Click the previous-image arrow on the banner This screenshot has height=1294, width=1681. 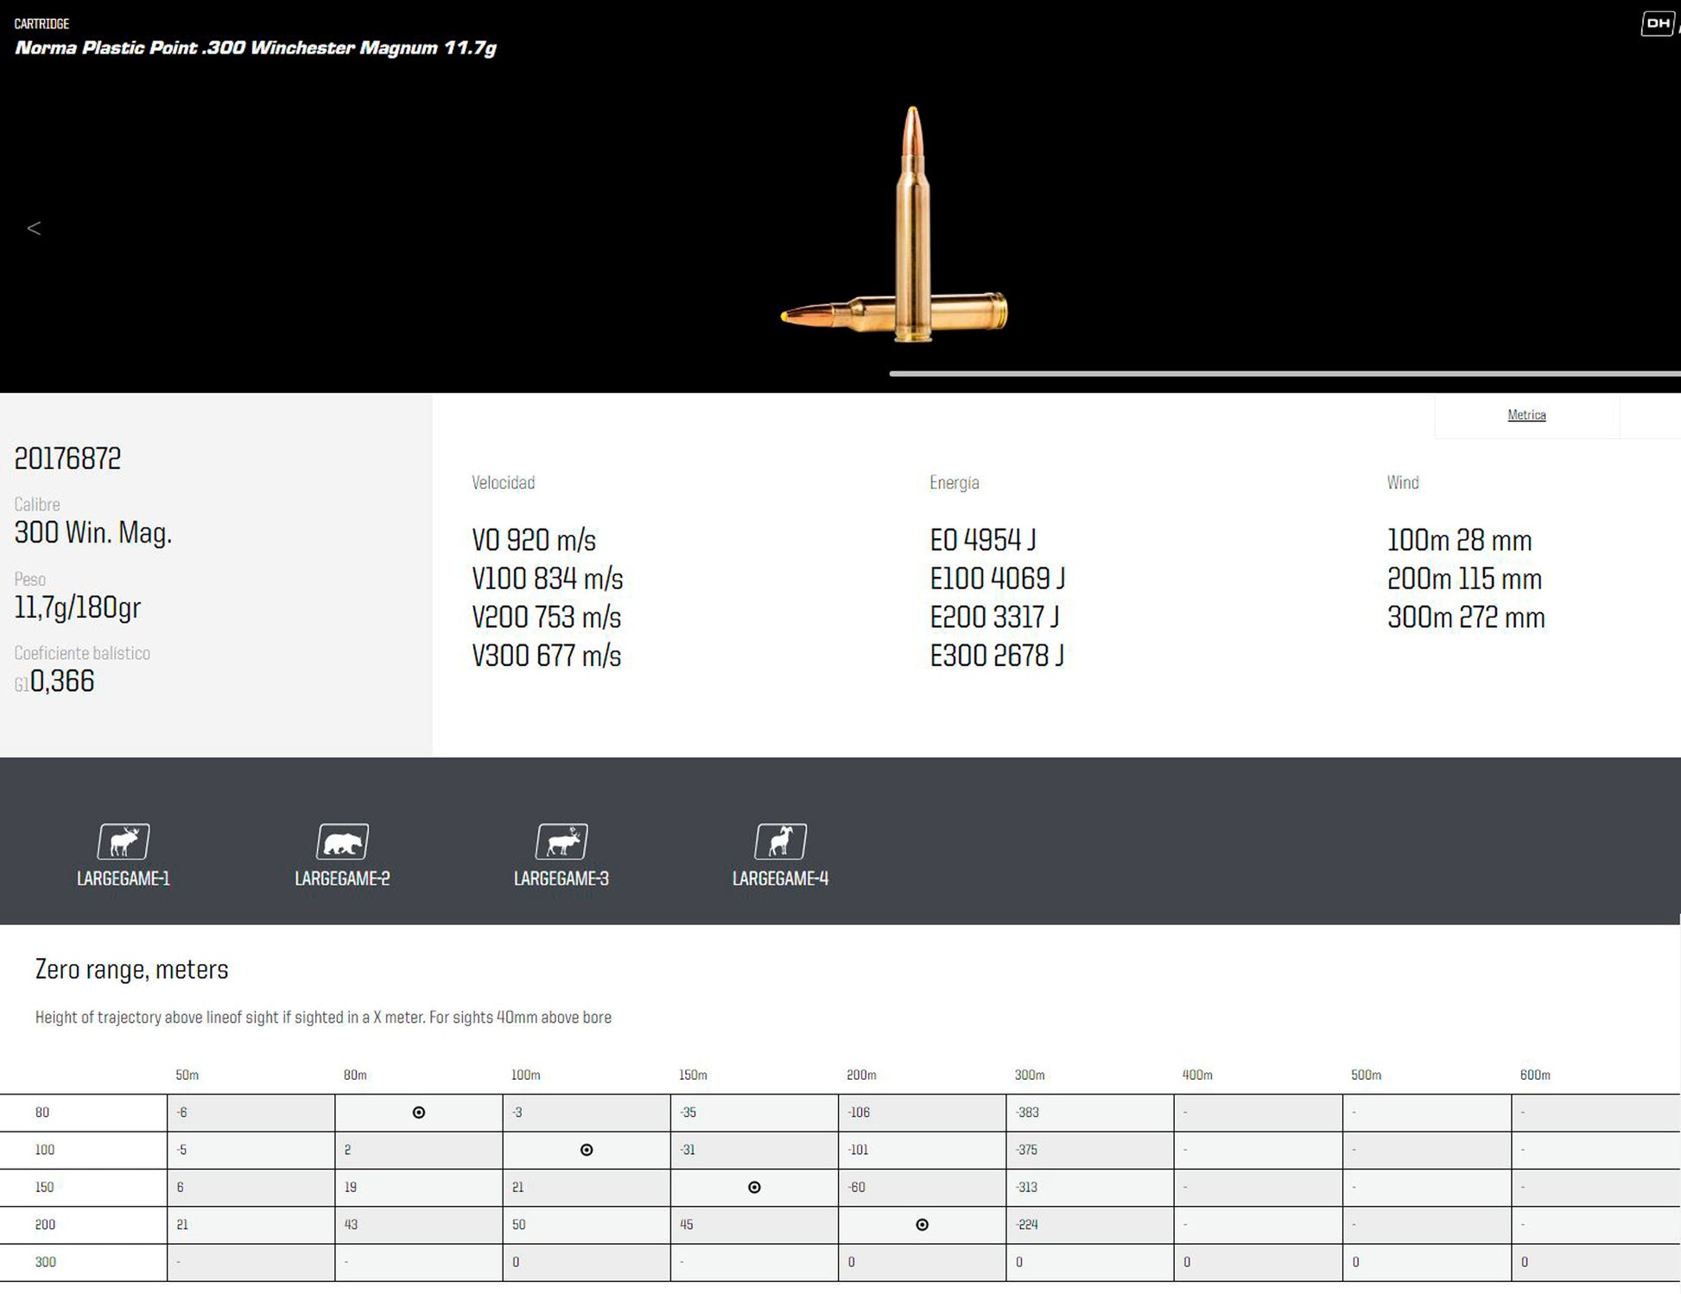click(x=34, y=228)
